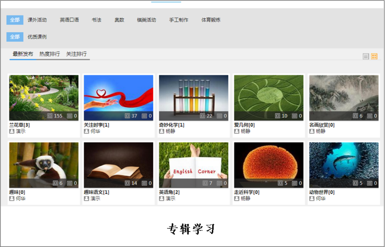Image resolution: width=385 pixels, height=247 pixels.
Task: Open the 关注排行 tab
Action: coord(77,54)
